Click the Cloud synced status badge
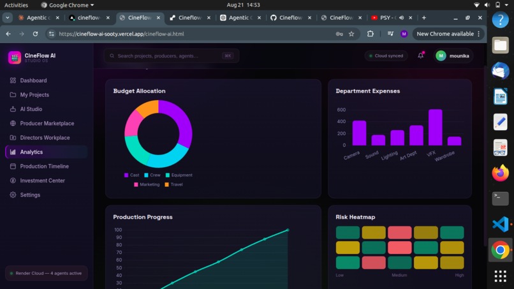The width and height of the screenshot is (514, 289). coord(386,56)
